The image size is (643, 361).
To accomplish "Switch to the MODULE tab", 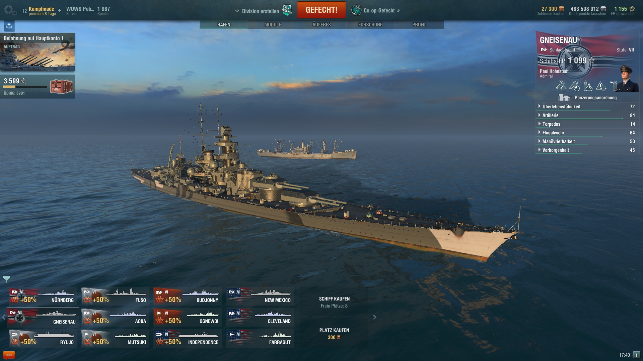I will [x=273, y=25].
